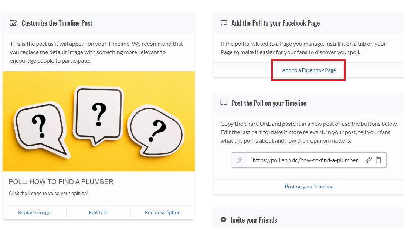Screen dimensions: 404x236
Task: Click the Customize the Timeline Post heading
Action: (57, 23)
